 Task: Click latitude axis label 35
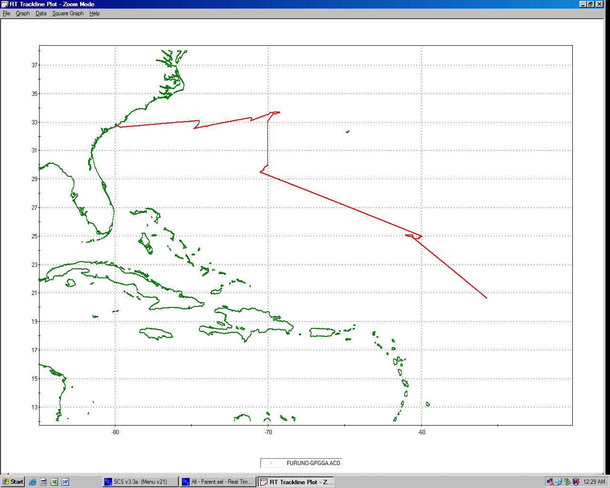[35, 94]
